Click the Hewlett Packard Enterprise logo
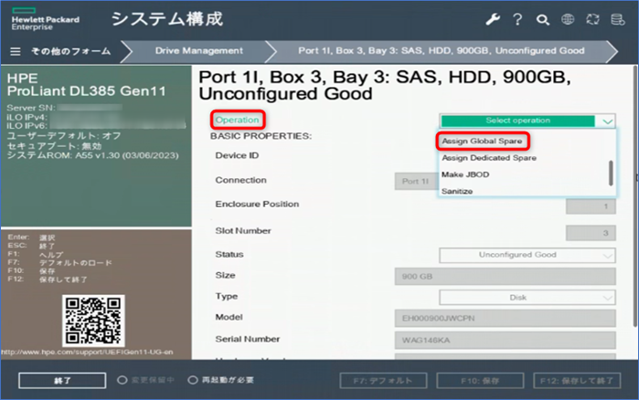This screenshot has width=639, height=400. (x=45, y=19)
